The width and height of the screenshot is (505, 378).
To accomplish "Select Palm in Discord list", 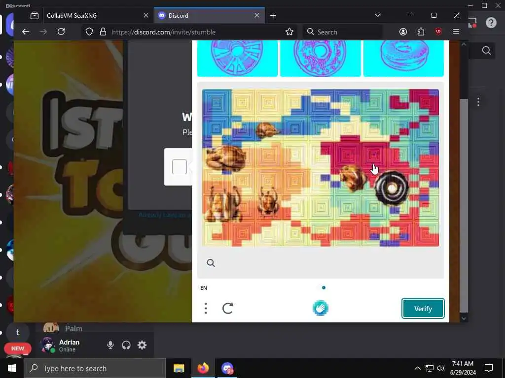I will 73,328.
